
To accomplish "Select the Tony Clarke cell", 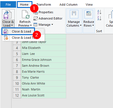I will pyautogui.click(x=44, y=77).
